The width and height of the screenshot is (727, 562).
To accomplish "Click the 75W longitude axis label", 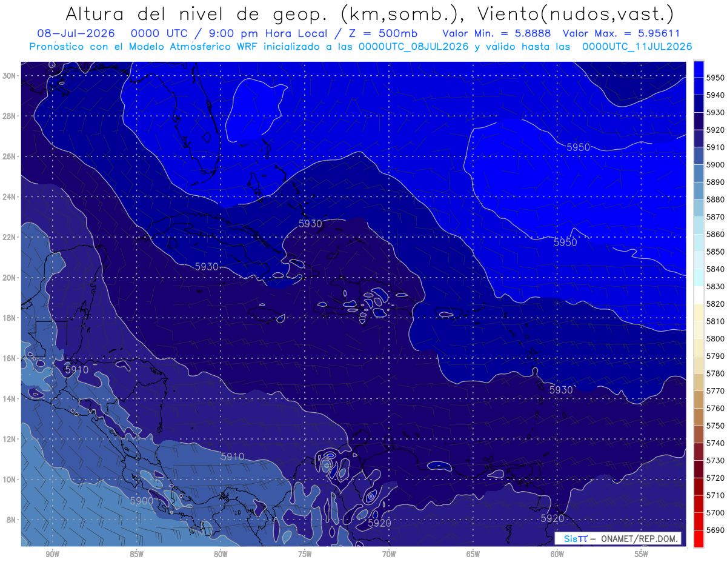I will coord(305,554).
